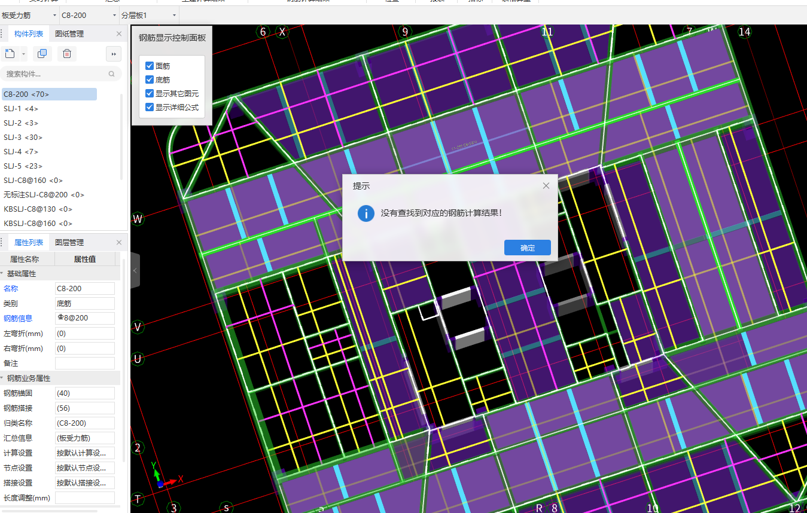Select the SLJ-C8@160 <0> component
807x513 pixels.
pos(33,180)
